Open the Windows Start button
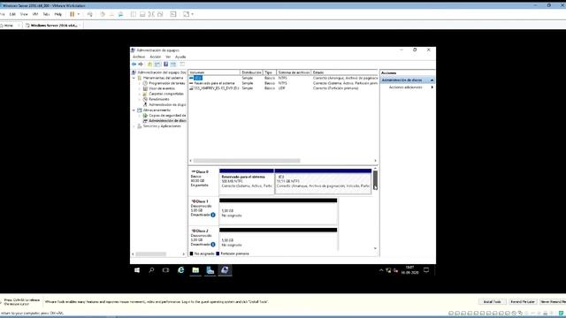Screen dimensions: 566x318 [137, 270]
